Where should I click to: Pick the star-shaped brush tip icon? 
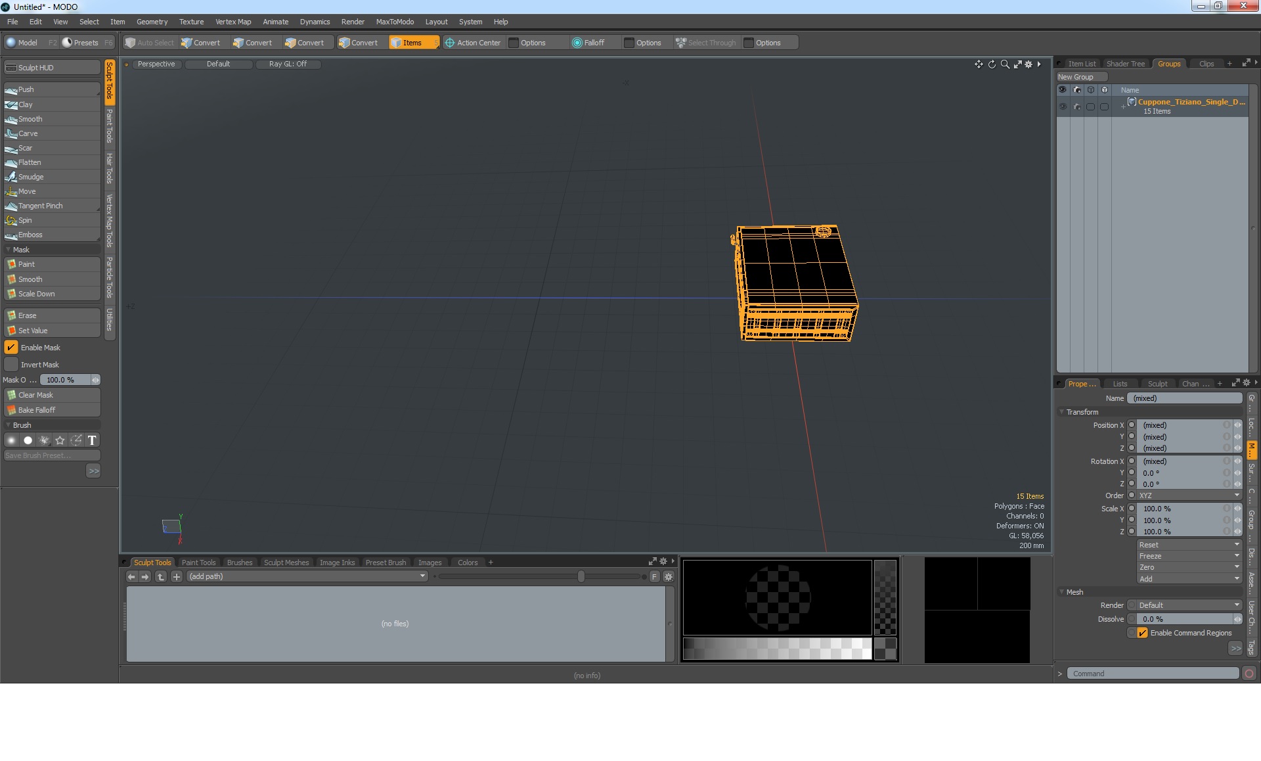point(60,440)
